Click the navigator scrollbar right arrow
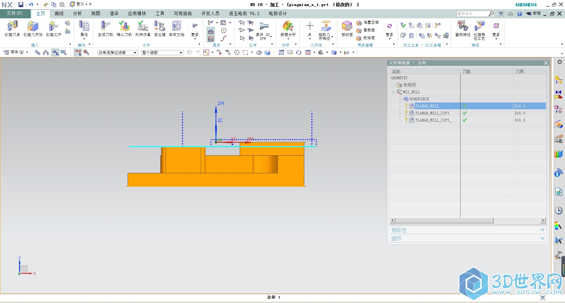The height and width of the screenshot is (303, 565). (543, 221)
